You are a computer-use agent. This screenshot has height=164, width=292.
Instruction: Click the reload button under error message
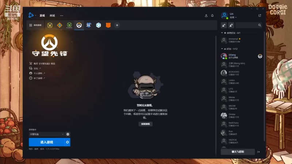[x=145, y=124]
